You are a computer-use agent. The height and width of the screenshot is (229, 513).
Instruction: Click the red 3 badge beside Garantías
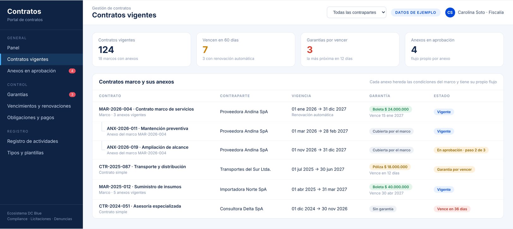[x=72, y=95]
